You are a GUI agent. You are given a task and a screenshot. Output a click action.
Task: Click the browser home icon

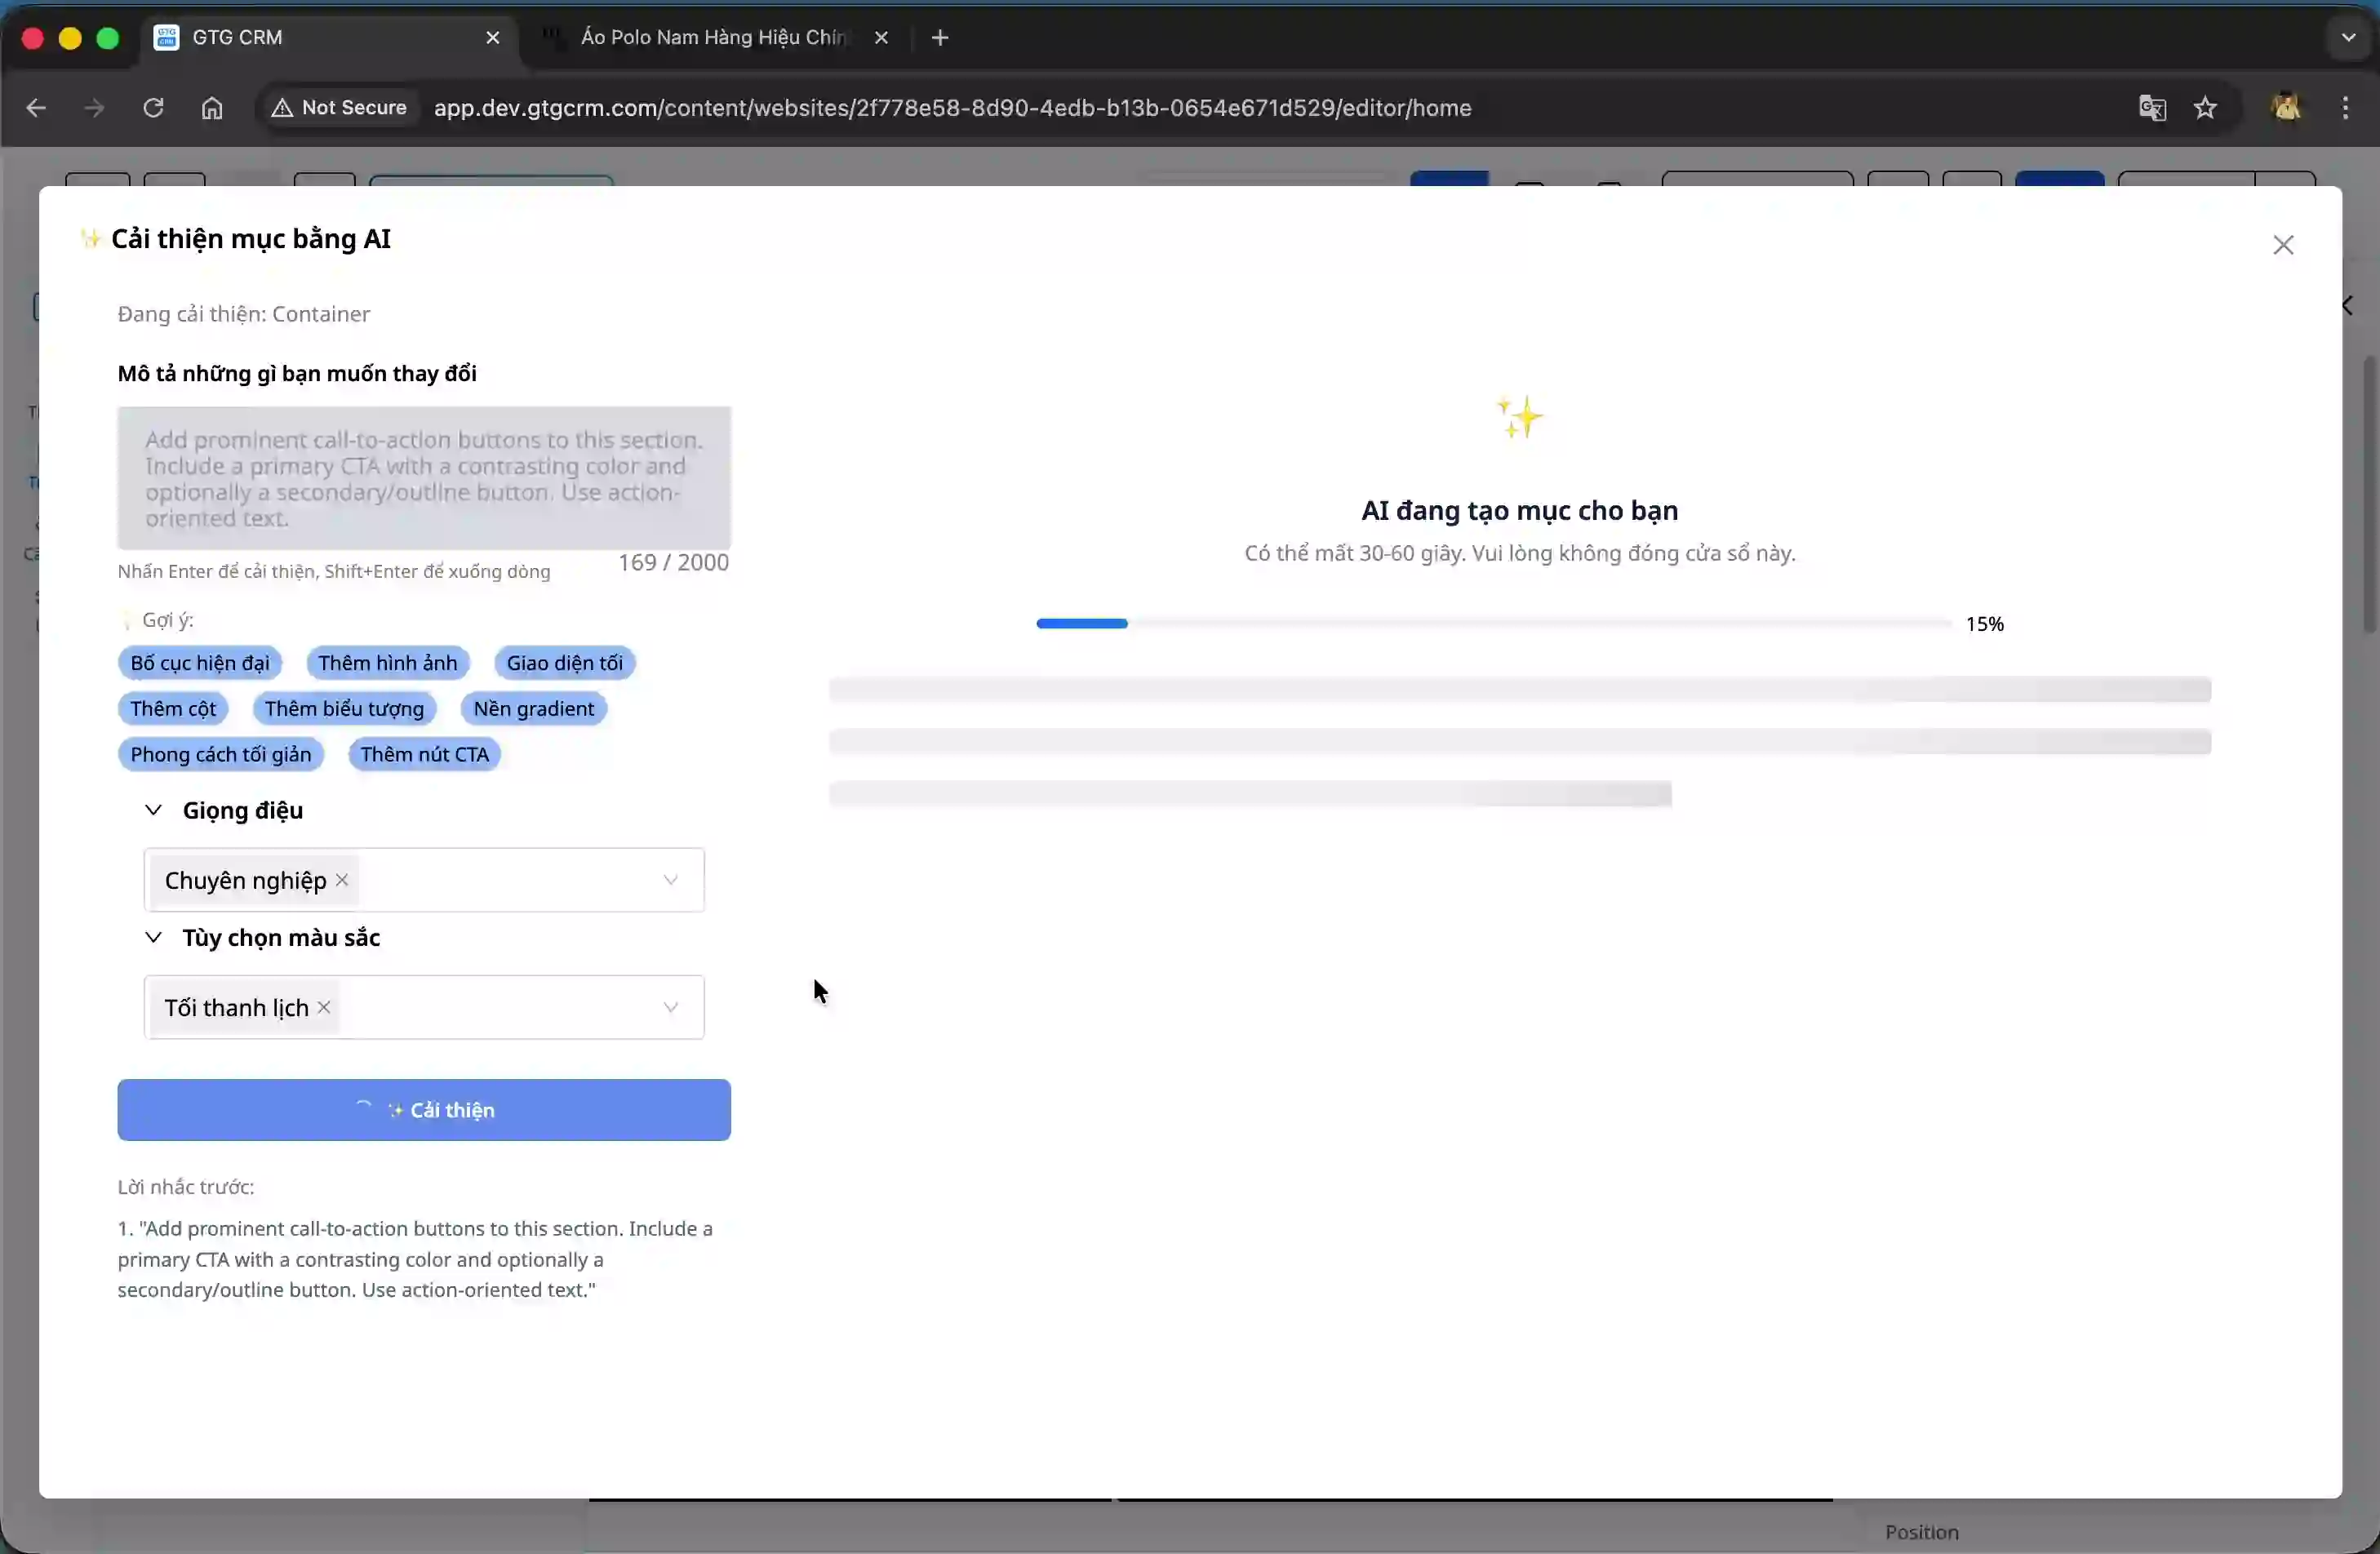(212, 108)
